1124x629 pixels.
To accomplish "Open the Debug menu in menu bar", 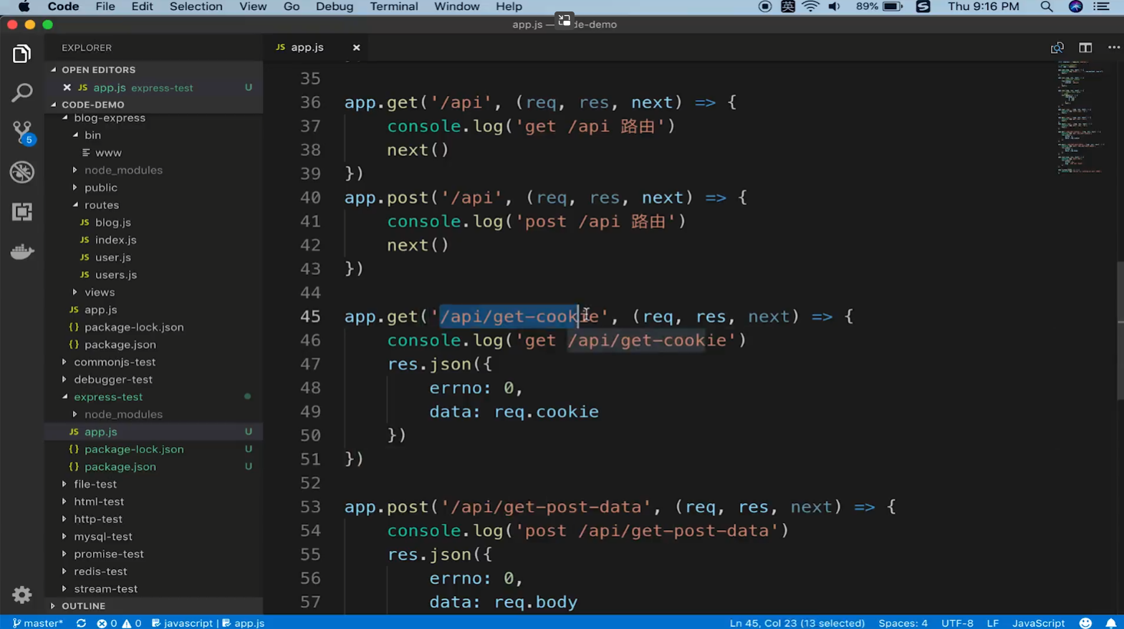I will point(335,6).
